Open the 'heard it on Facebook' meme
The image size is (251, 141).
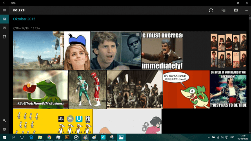point(228,90)
